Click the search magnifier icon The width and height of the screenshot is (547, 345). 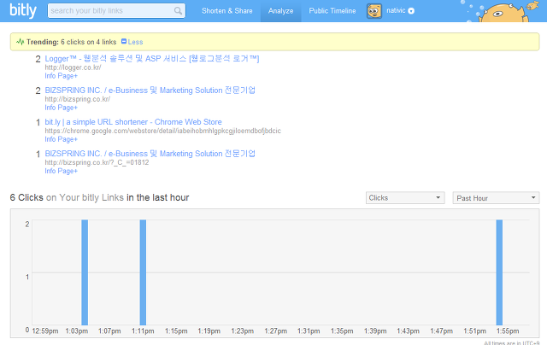pos(179,11)
